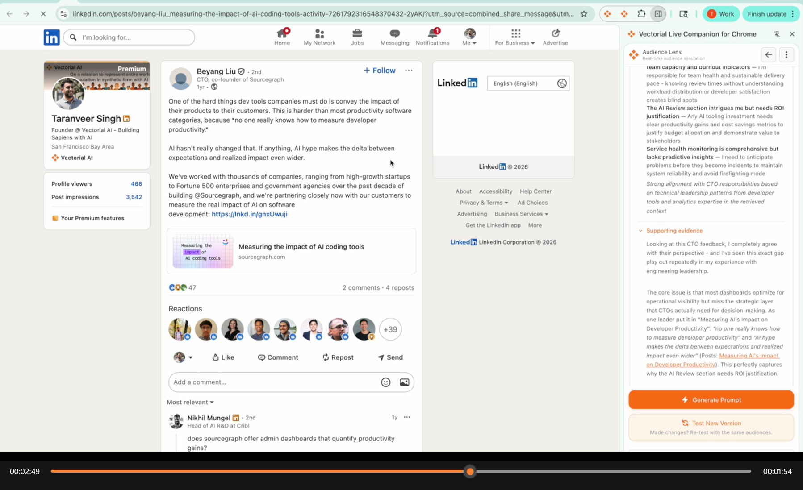Like the post

click(223, 357)
